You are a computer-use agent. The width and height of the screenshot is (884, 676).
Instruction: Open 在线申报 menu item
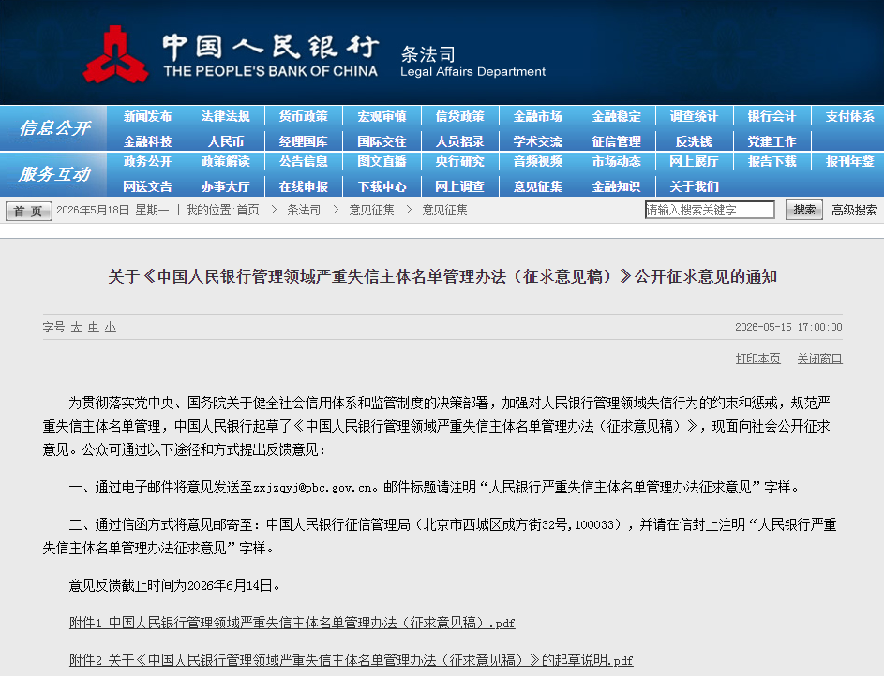click(x=304, y=186)
